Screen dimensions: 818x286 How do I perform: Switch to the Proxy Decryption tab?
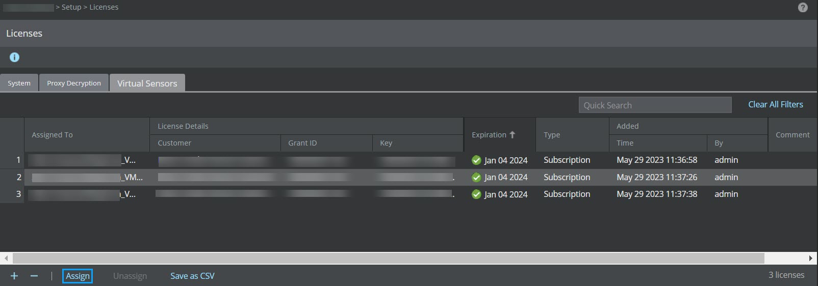point(74,83)
